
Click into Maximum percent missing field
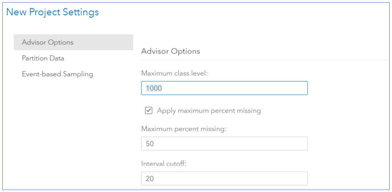pyautogui.click(x=224, y=144)
